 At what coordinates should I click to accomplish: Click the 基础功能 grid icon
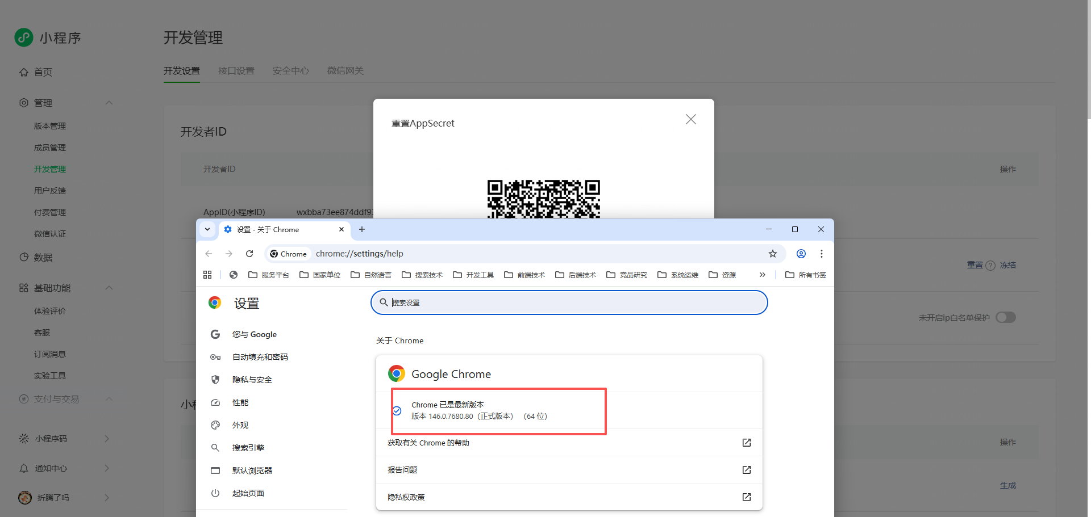(x=24, y=288)
